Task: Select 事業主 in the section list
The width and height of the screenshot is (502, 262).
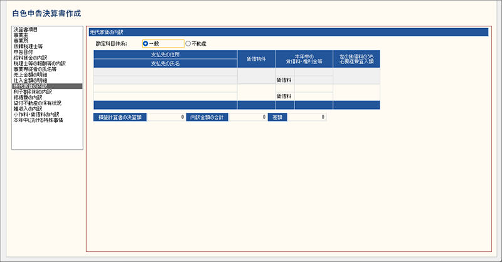Action: point(21,35)
